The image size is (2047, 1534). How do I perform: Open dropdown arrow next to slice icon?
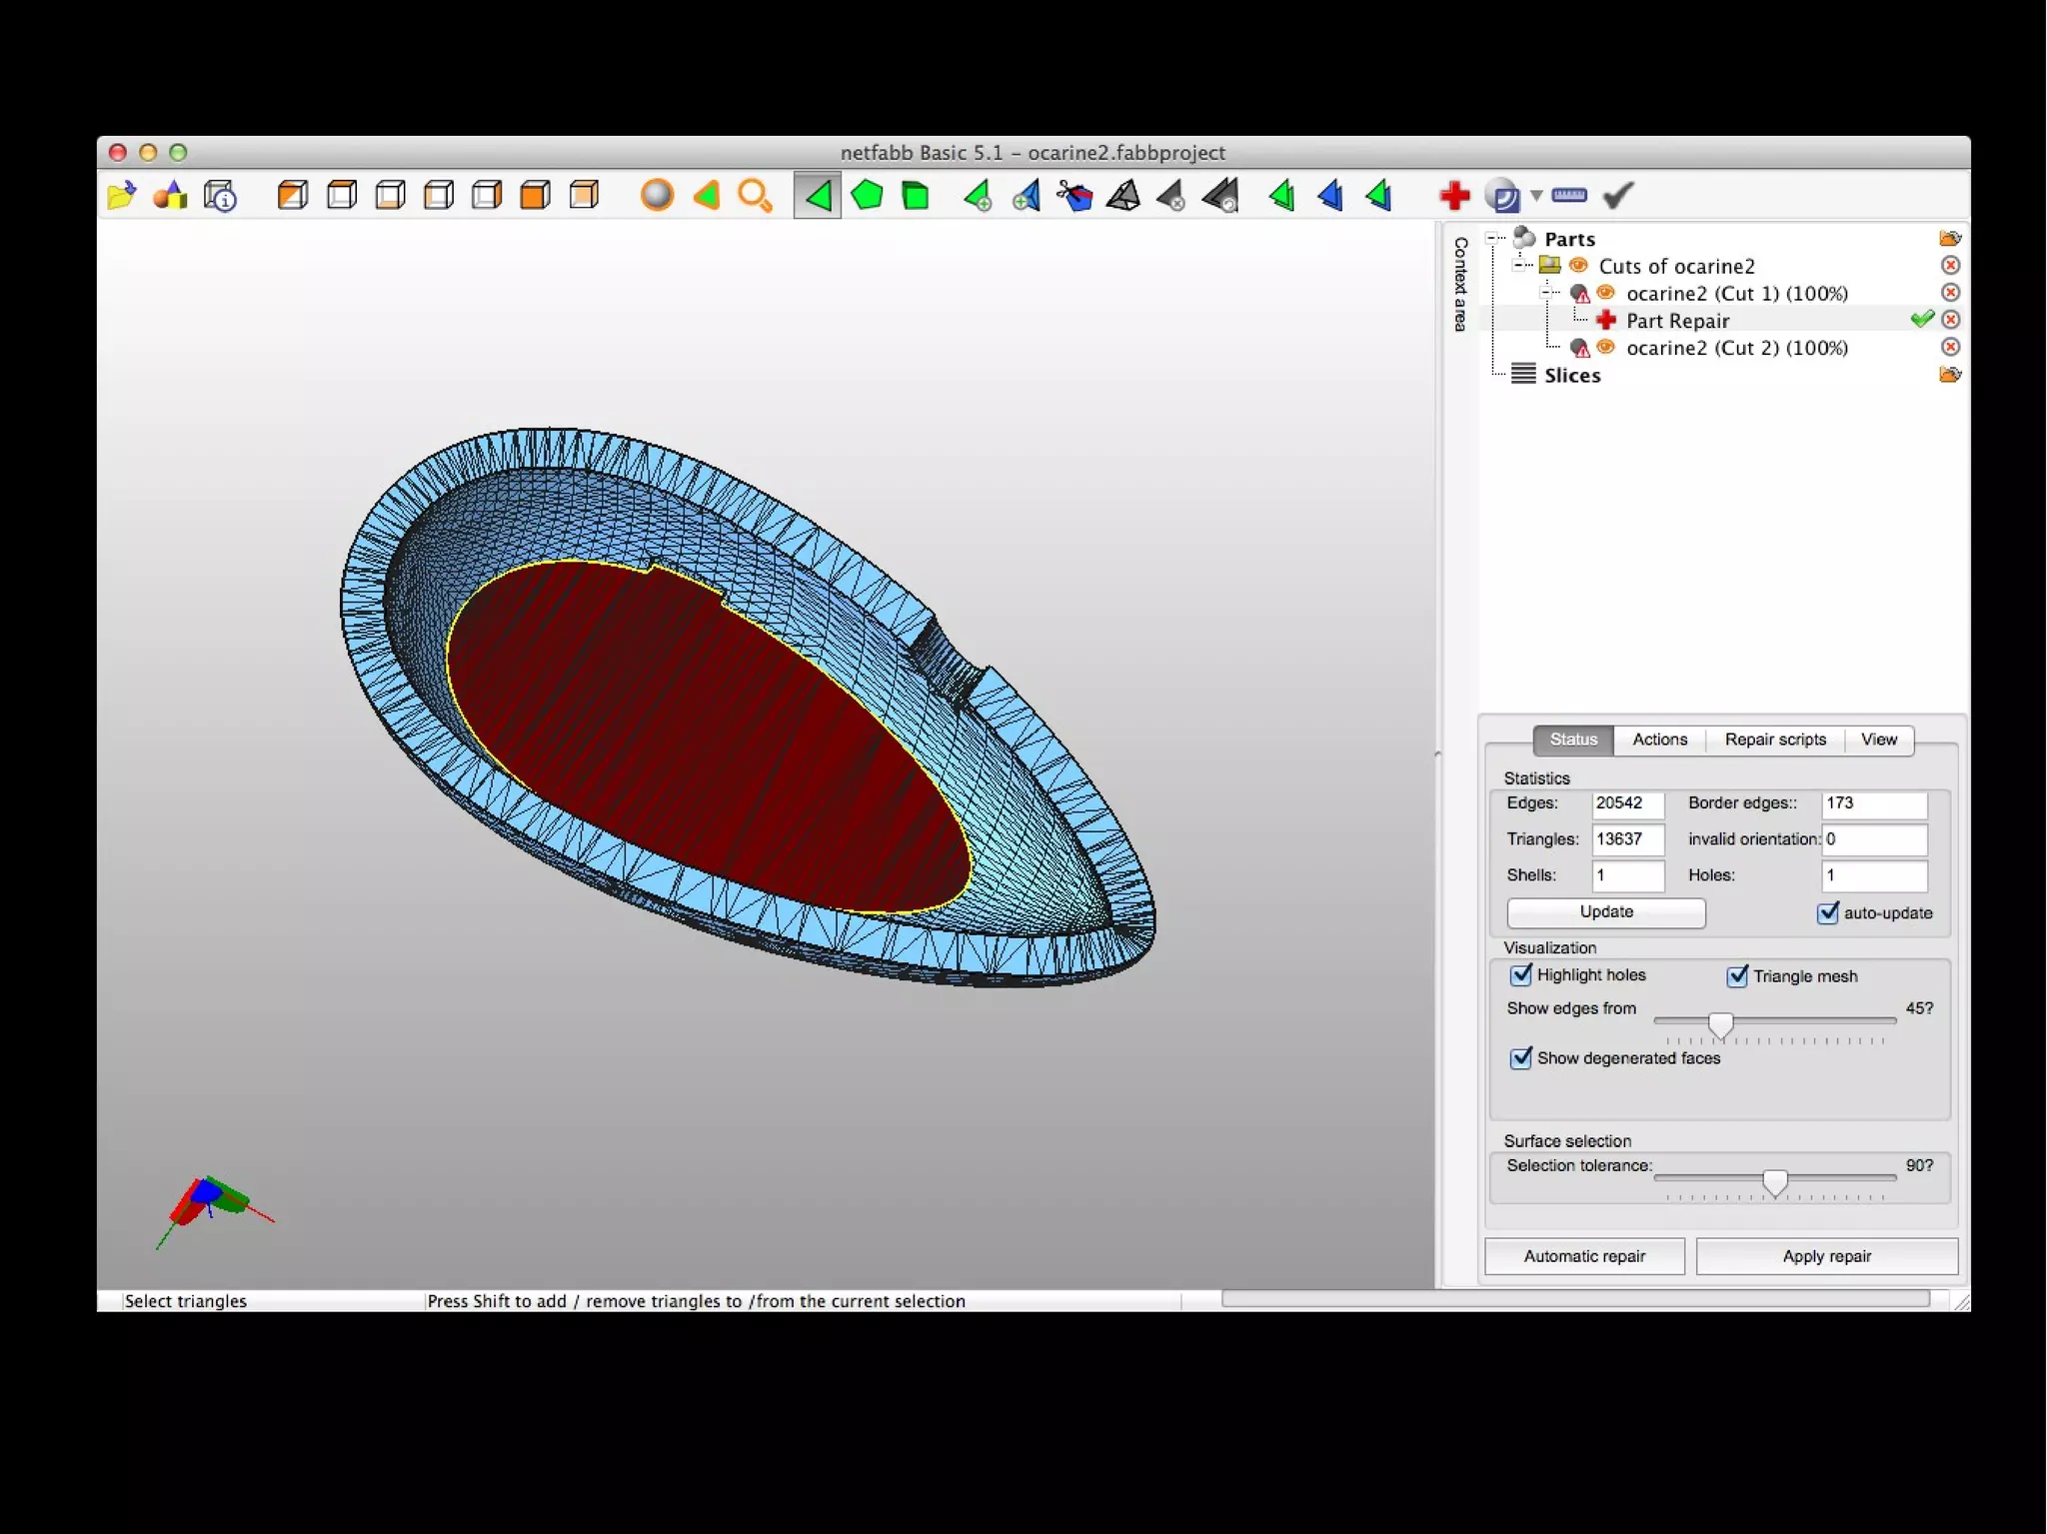tap(1536, 196)
